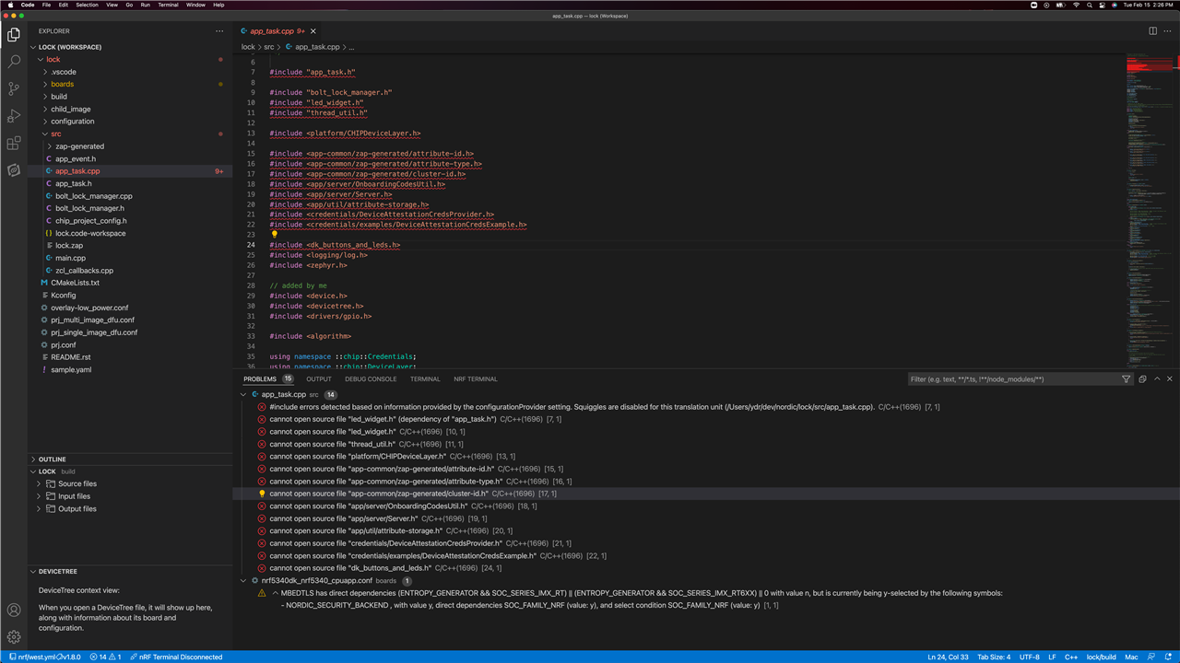
Task: Collapse all problems in the panel
Action: pos(1142,379)
